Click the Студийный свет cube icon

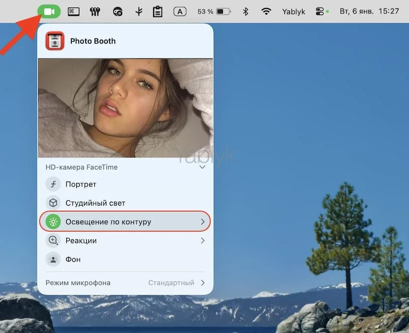point(53,203)
